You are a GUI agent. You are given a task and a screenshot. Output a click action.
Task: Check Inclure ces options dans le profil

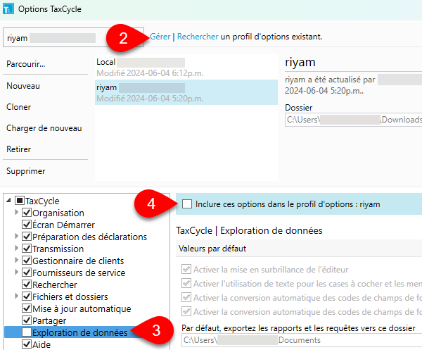tap(187, 204)
